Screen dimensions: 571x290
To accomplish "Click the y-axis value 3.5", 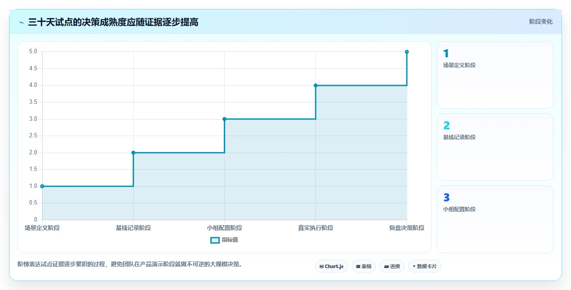I will coord(33,102).
